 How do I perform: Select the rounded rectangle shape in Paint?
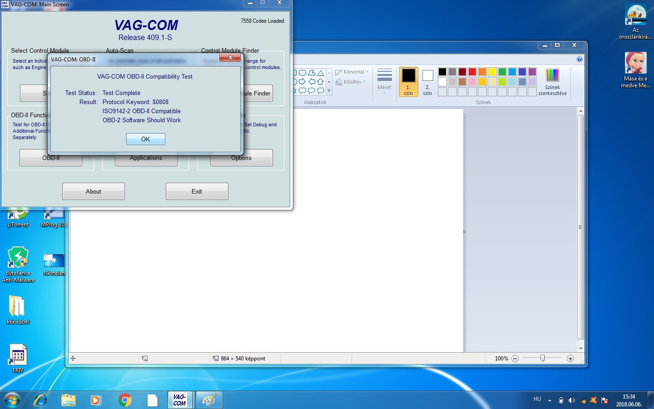[302, 73]
